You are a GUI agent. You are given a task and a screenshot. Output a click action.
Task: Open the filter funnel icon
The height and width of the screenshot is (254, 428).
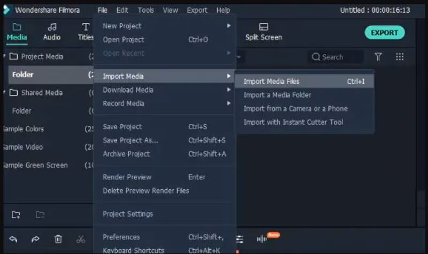tap(378, 57)
